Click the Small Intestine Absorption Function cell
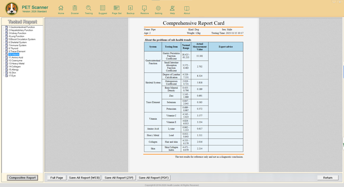Screen dimensions: 344x187 (x=171, y=67)
